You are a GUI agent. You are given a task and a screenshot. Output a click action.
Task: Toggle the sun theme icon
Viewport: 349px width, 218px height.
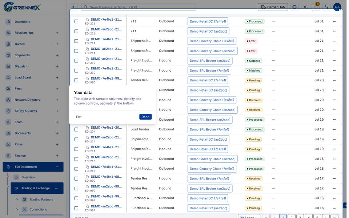(x=305, y=7)
